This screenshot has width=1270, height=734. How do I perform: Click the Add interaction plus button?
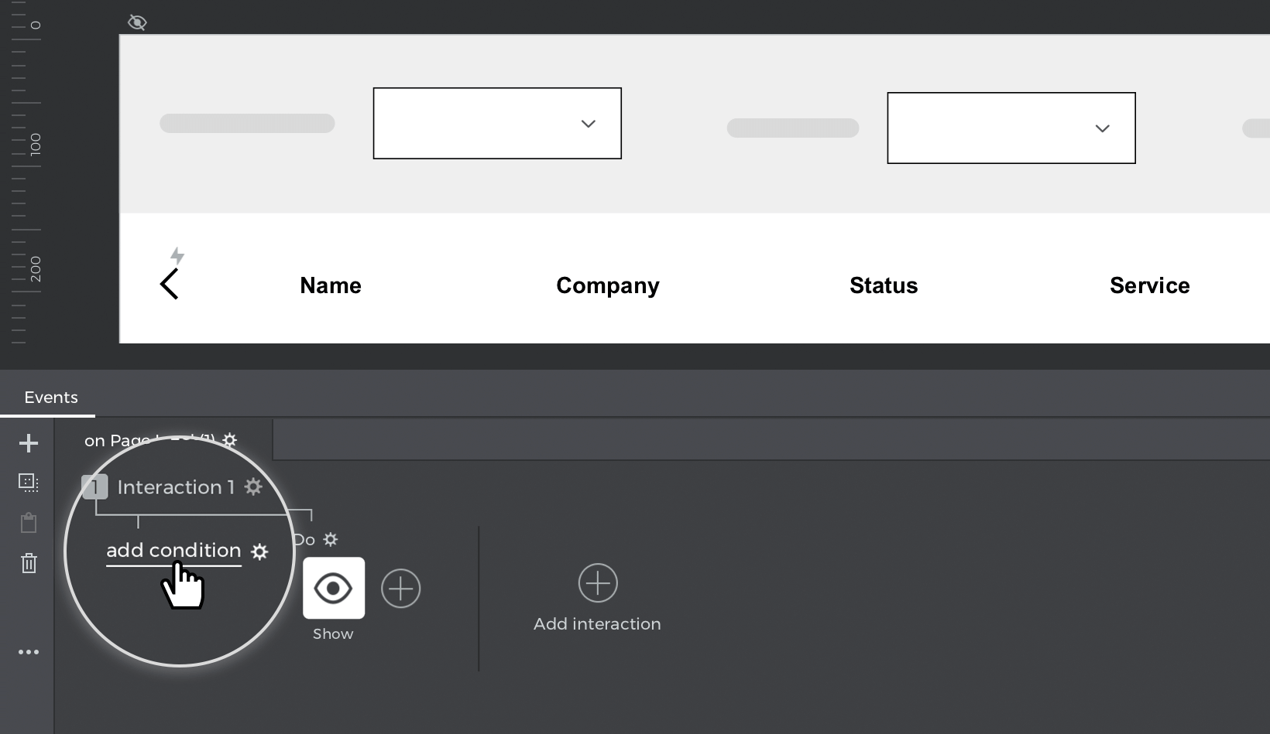pos(598,583)
